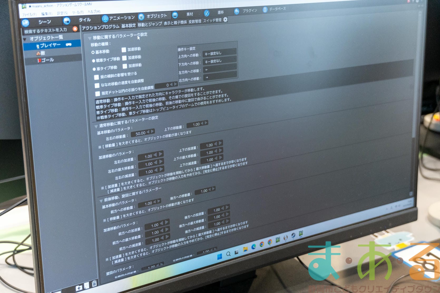Open the 上方向への移動 key dropdown
Image resolution: width=440 pixels, height=293 pixels.
coord(219,53)
